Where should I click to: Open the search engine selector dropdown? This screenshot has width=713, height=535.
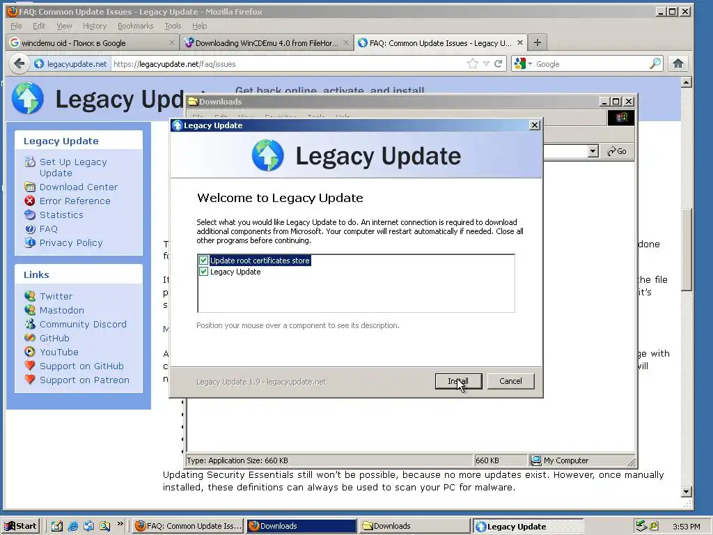coord(522,63)
